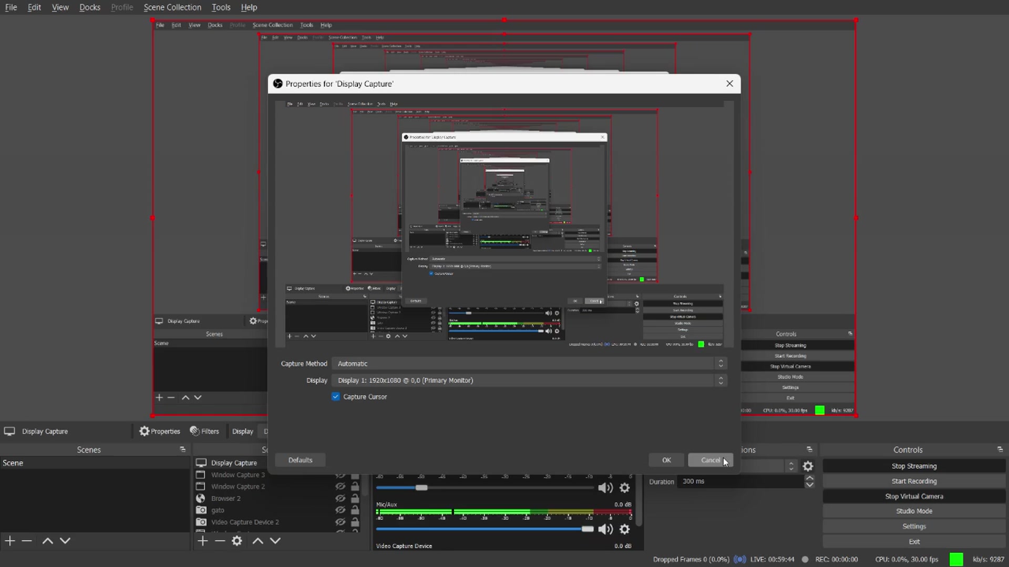Cancel the Display Capture properties dialog
This screenshot has width=1009, height=567.
pyautogui.click(x=711, y=460)
